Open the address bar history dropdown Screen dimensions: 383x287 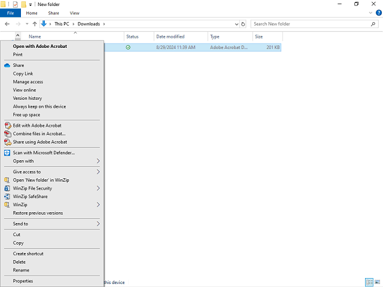(x=236, y=24)
